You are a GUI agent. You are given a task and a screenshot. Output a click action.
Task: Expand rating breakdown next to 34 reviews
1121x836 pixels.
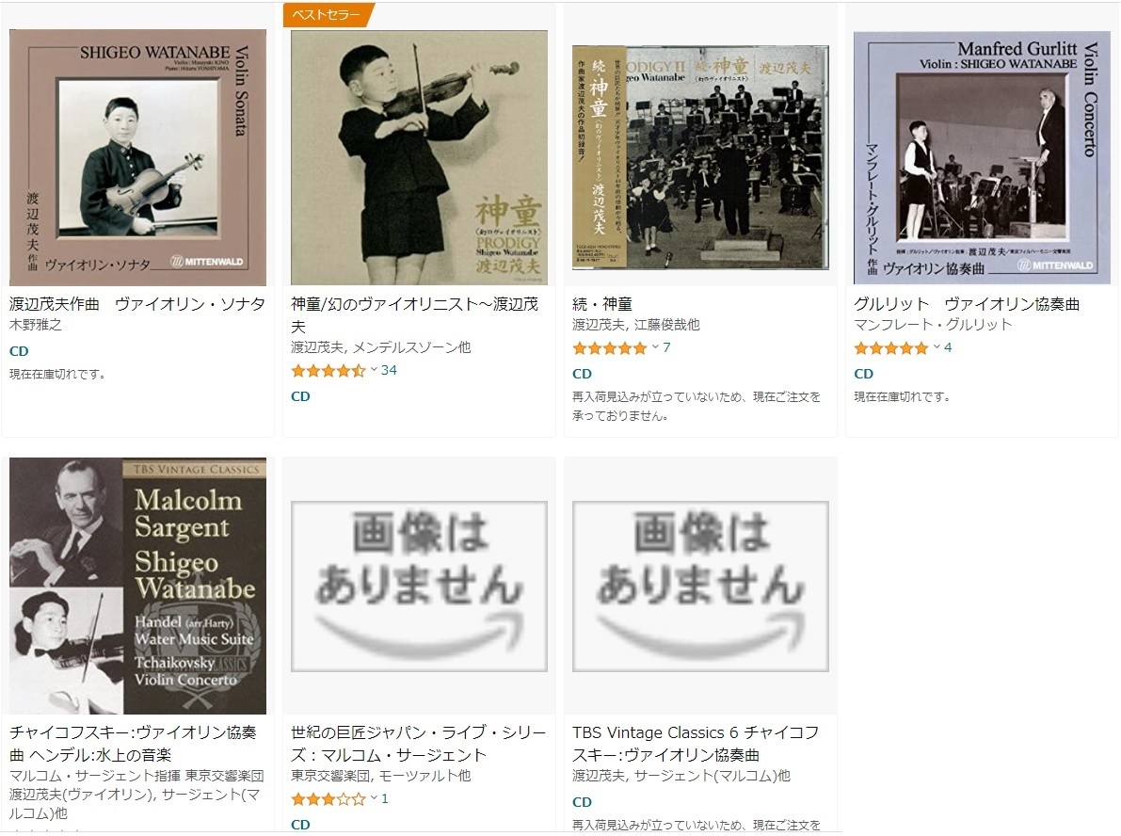point(373,370)
